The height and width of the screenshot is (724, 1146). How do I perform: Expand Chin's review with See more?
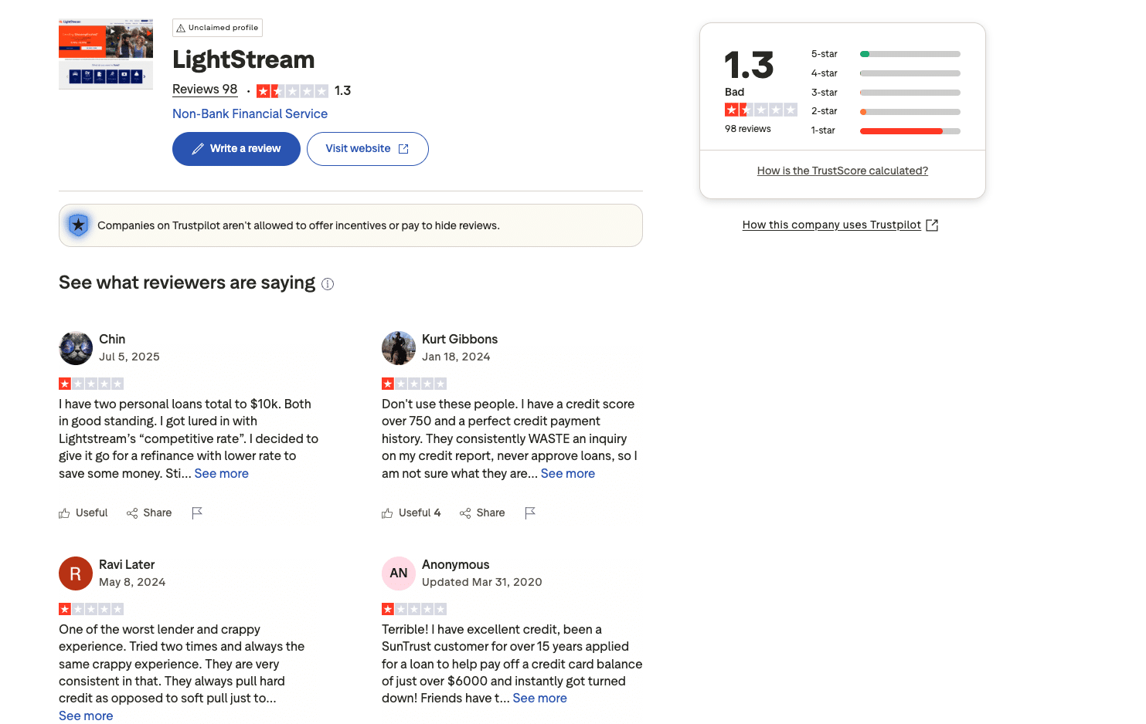pyautogui.click(x=221, y=472)
